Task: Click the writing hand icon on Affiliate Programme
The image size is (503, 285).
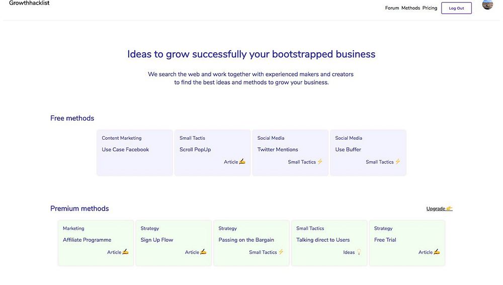Action: click(x=126, y=252)
